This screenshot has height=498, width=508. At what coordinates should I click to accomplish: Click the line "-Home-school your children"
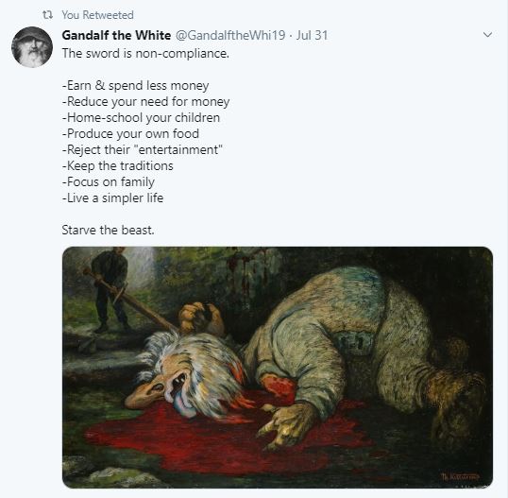pyautogui.click(x=141, y=118)
